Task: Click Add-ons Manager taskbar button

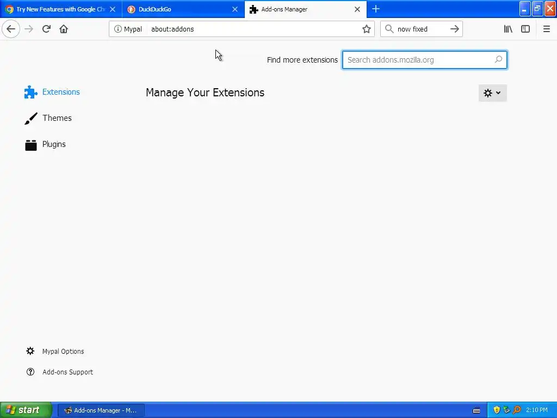Action: click(101, 410)
